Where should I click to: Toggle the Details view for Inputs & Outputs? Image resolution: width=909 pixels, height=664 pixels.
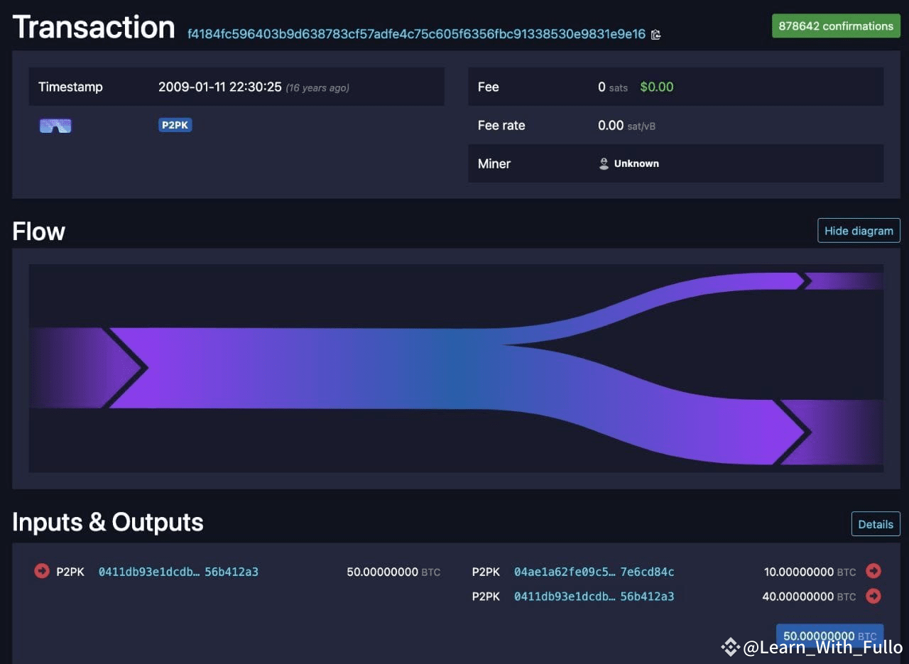pyautogui.click(x=876, y=523)
